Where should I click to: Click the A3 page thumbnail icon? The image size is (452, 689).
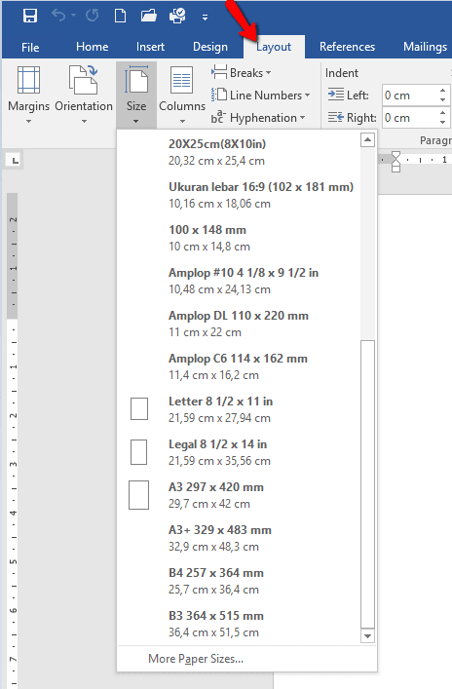coord(138,495)
